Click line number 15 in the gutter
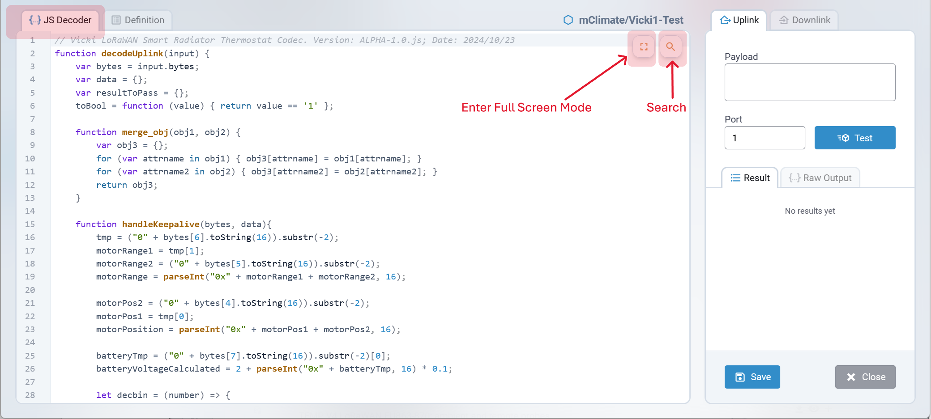The width and height of the screenshot is (931, 419). [x=30, y=224]
